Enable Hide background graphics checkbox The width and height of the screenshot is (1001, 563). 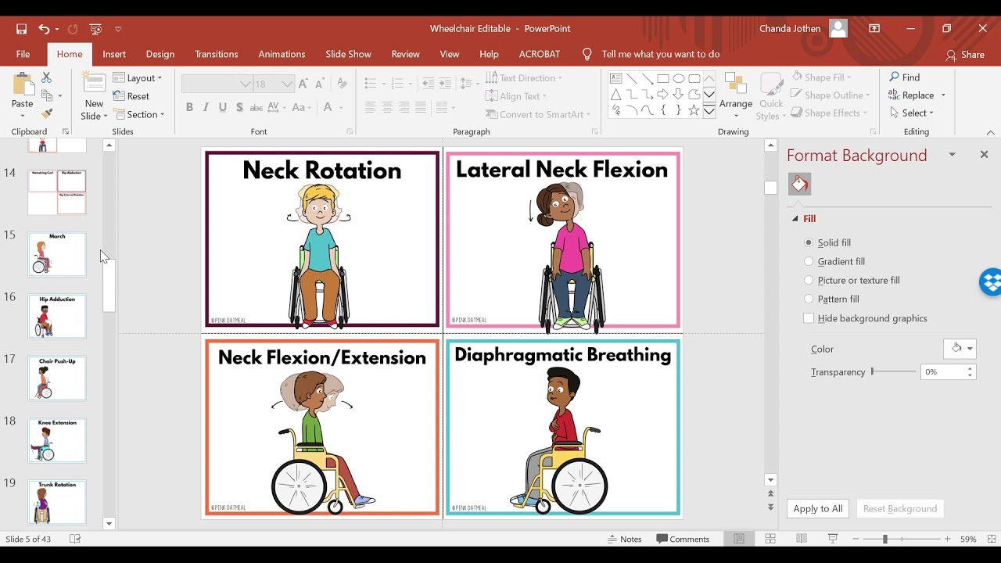click(x=809, y=318)
